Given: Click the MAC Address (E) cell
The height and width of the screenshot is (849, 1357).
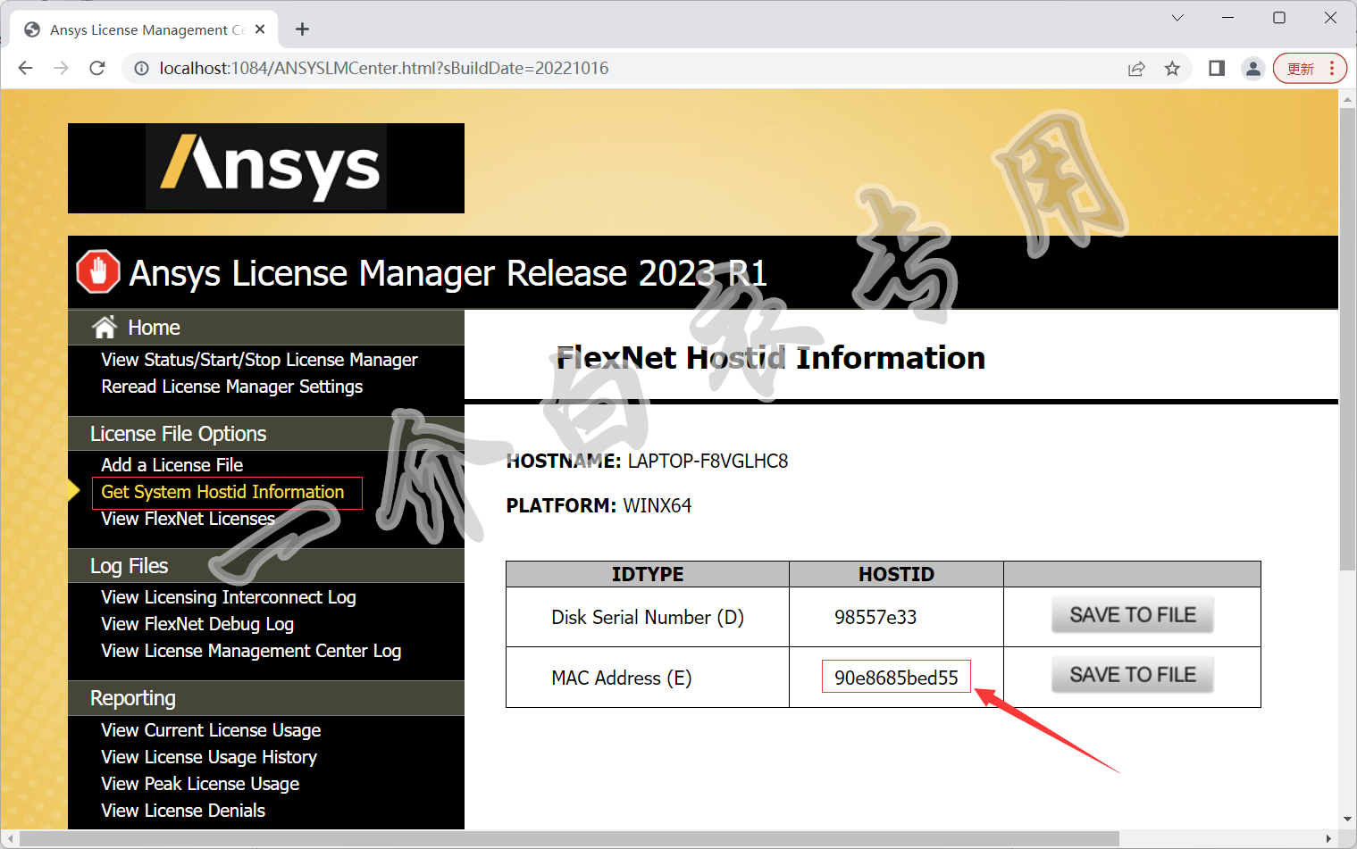Looking at the screenshot, I should pos(648,678).
